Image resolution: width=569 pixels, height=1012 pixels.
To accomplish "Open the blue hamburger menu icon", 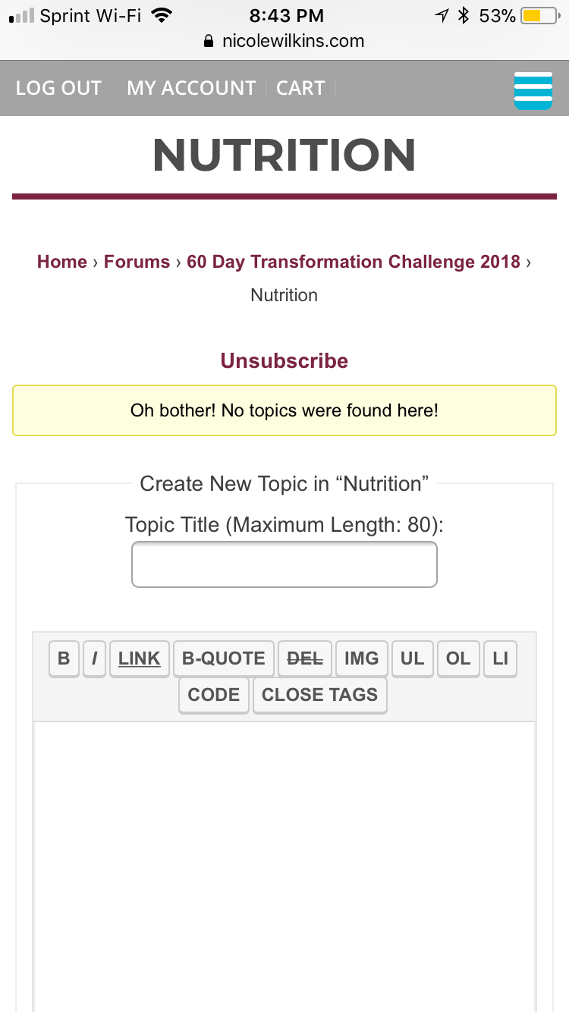I will [533, 91].
